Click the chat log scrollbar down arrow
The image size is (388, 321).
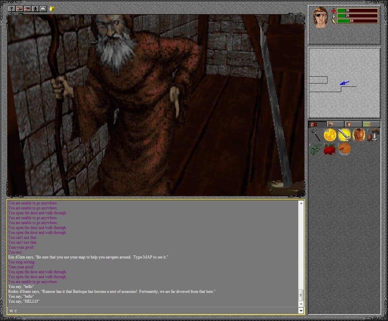point(301,304)
